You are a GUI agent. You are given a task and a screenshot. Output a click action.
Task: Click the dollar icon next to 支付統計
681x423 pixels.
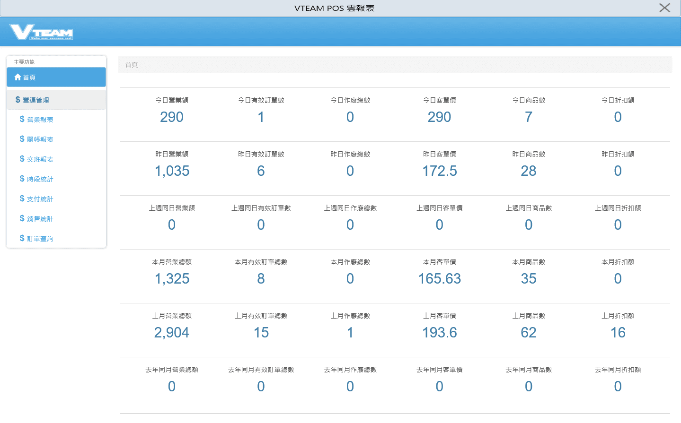tap(22, 199)
